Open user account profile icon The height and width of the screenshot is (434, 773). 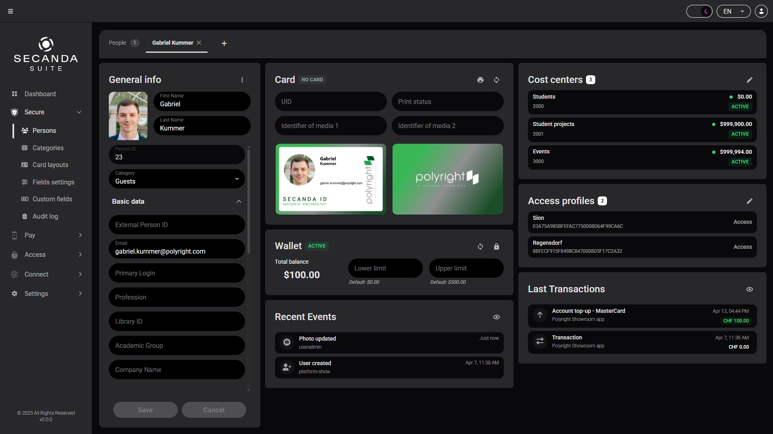coord(761,11)
